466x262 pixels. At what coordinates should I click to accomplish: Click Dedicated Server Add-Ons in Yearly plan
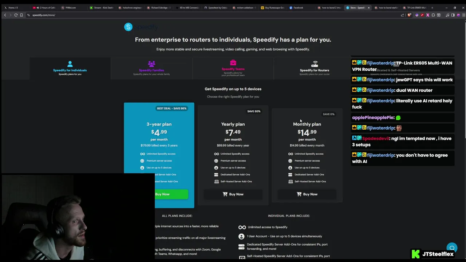click(x=235, y=175)
